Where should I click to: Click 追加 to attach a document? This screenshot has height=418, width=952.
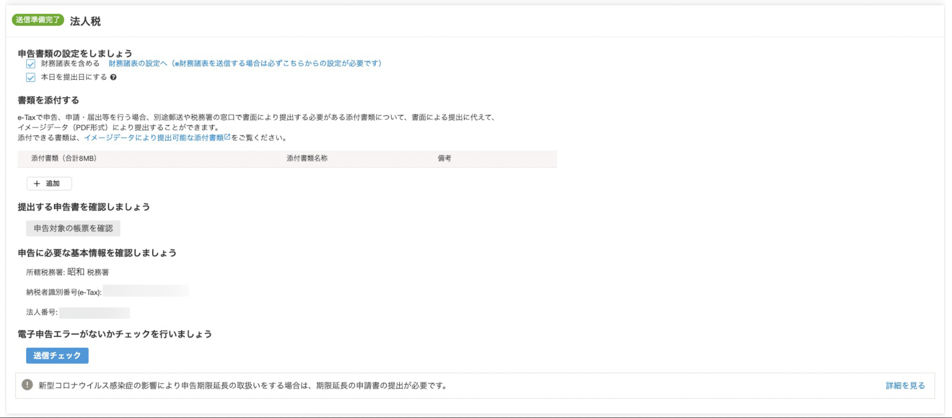coord(49,183)
